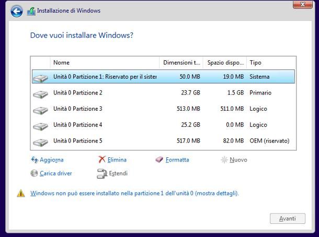Click the red X Elimina icon
This screenshot has height=237, width=319.
click(102, 160)
